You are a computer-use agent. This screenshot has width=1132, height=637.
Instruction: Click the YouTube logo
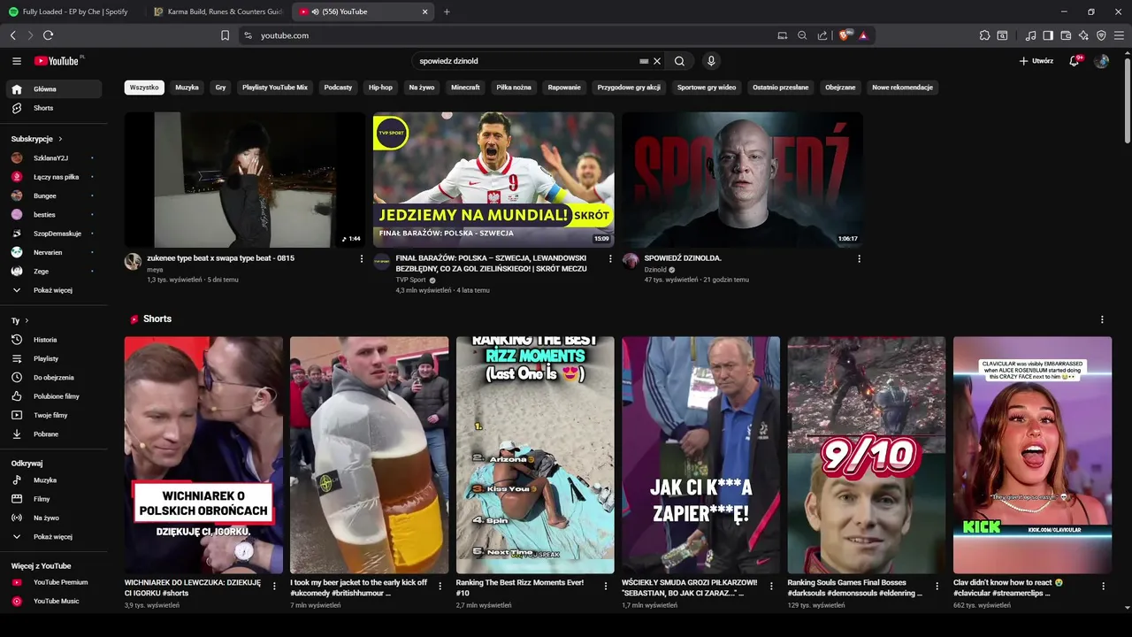(57, 61)
